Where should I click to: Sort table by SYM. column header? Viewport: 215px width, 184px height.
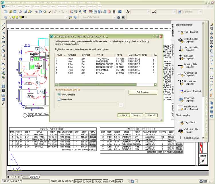click(x=61, y=55)
